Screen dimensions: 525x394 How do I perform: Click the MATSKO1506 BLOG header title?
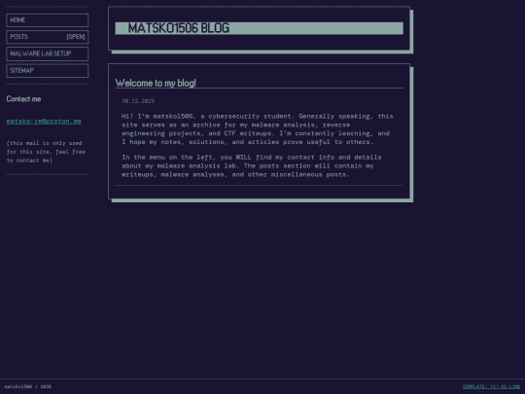click(x=179, y=28)
